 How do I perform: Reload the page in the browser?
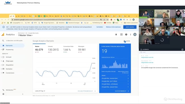tap(9, 20)
